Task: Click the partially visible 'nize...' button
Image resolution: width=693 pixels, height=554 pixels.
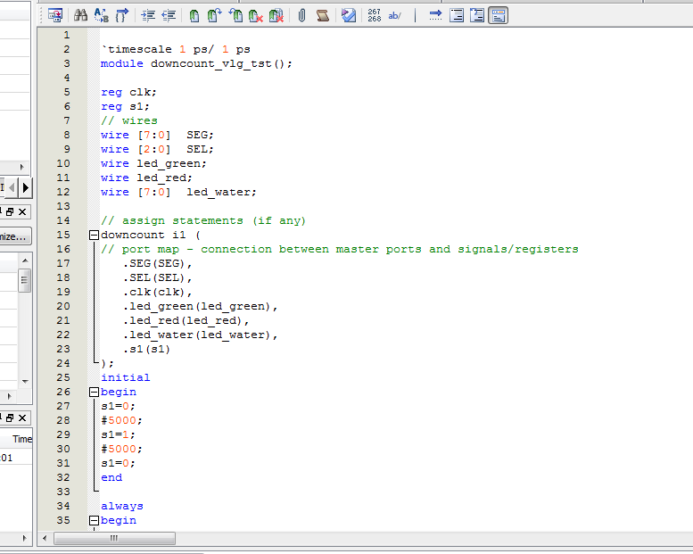Action: point(15,236)
